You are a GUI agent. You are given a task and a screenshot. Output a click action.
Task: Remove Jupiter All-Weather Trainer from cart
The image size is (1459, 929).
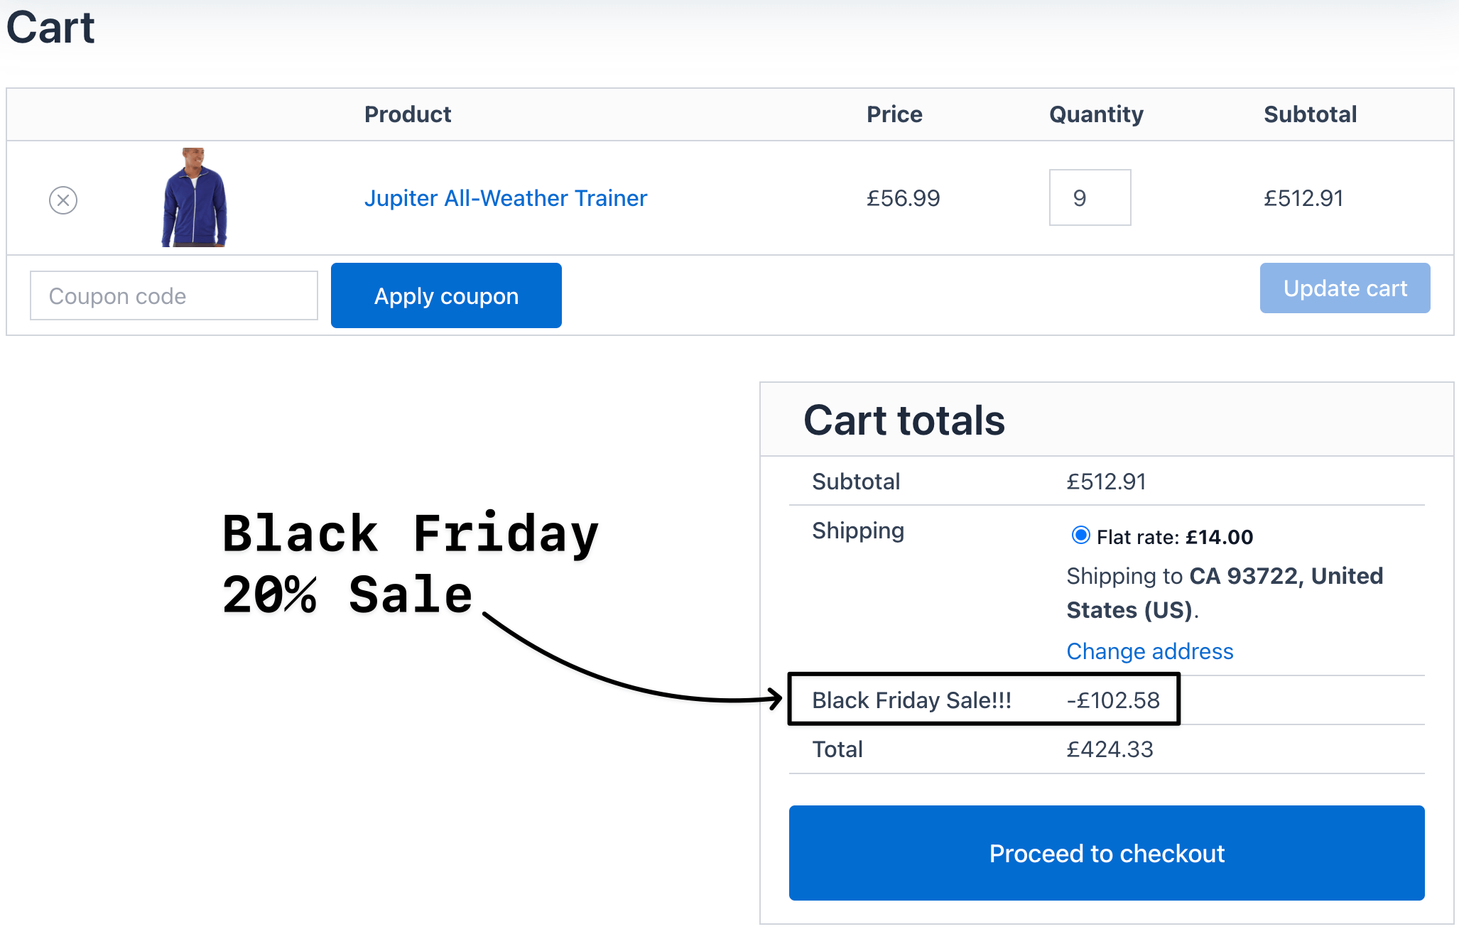63,200
